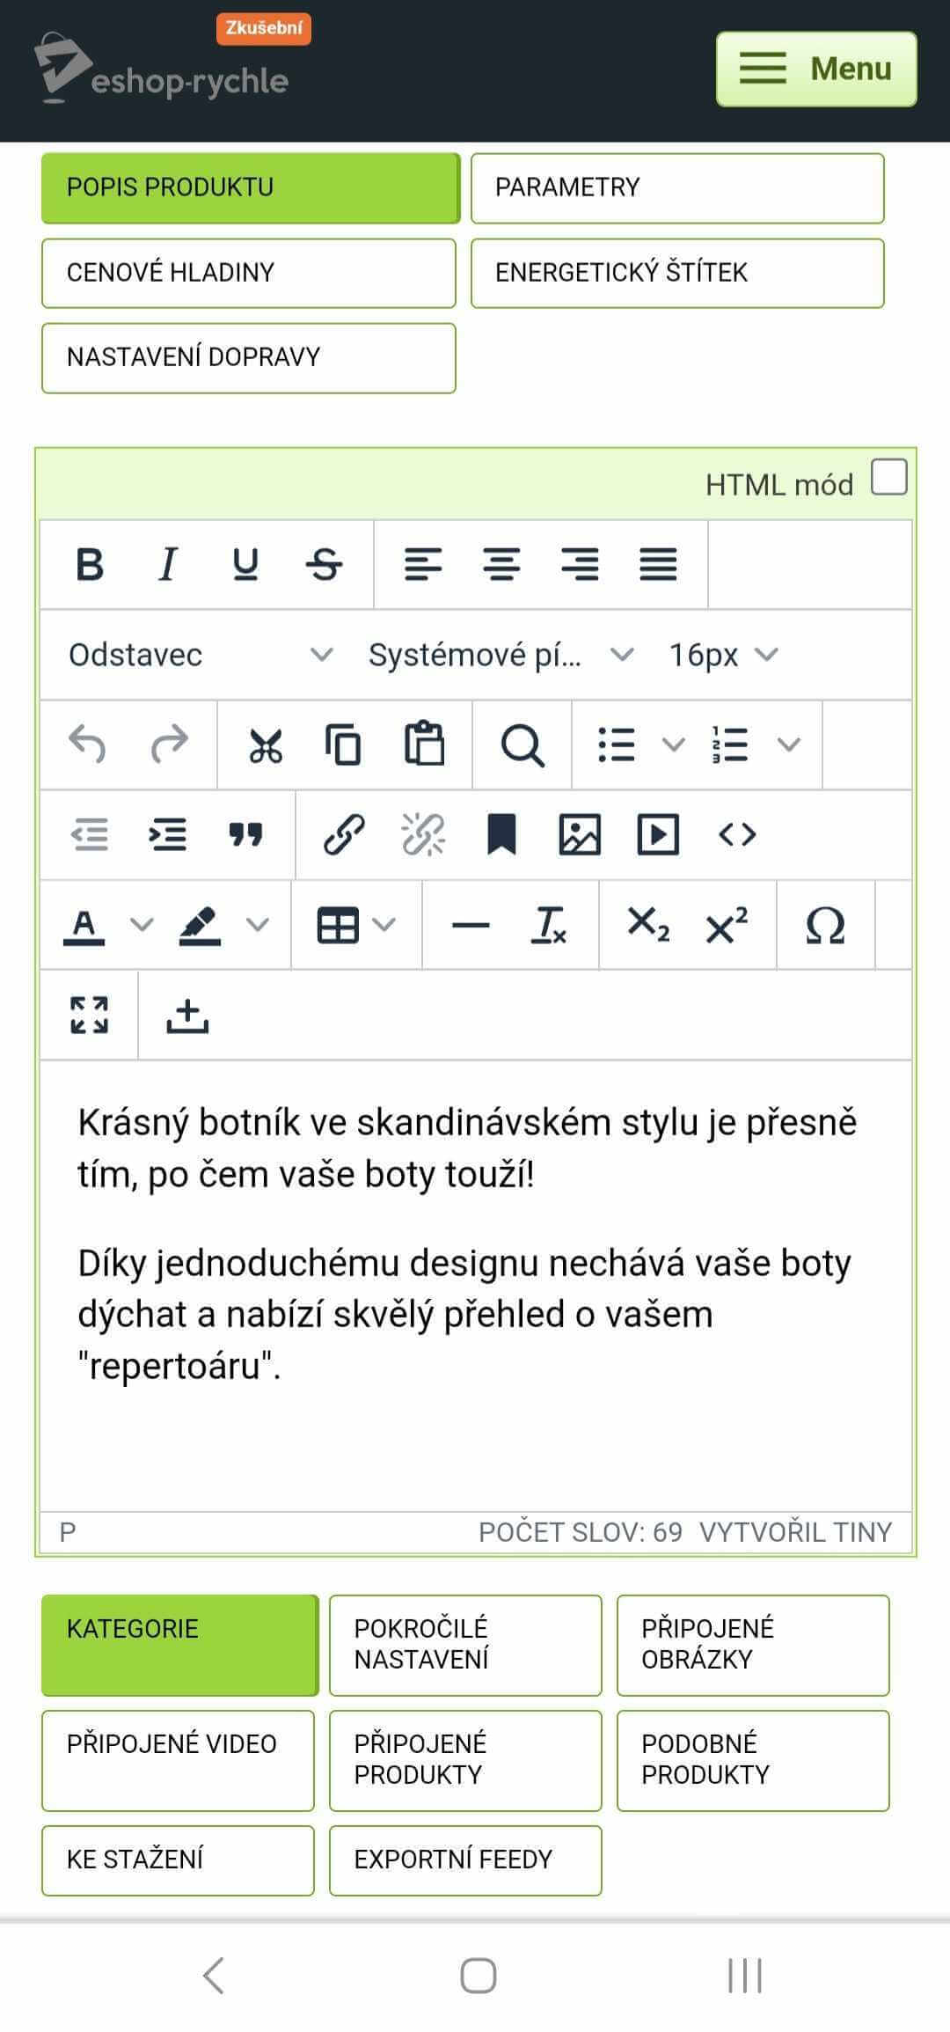Screen dimensions: 950x2032
Task: Insert a hyperlink
Action: click(344, 834)
